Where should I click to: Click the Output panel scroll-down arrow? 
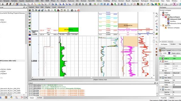(x=157, y=95)
